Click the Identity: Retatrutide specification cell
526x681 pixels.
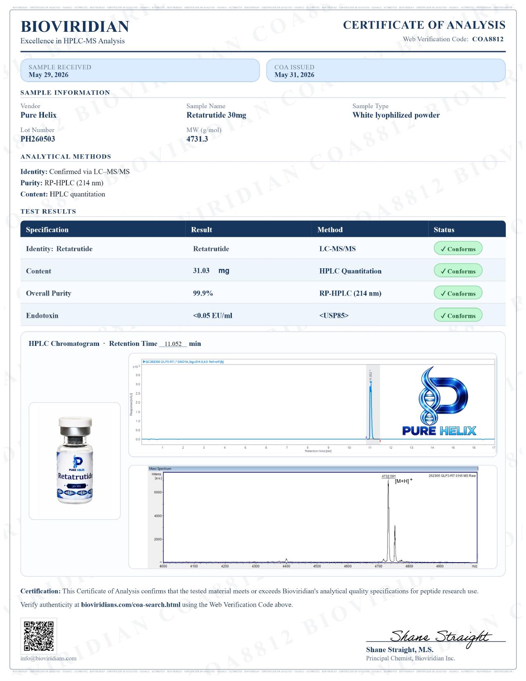[x=59, y=249]
